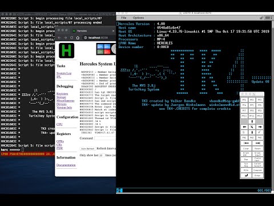Screen dimensions: 274x206
Task: Click the PF4 key on the keypad
Action: [244, 105]
